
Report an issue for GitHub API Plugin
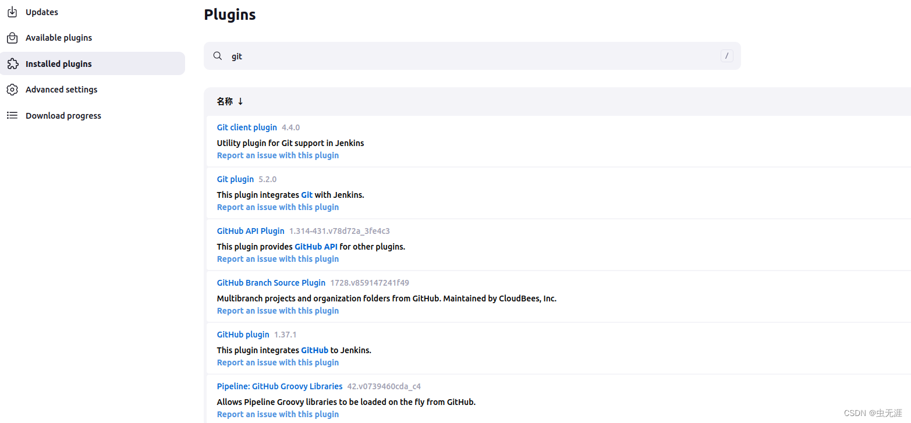click(278, 259)
